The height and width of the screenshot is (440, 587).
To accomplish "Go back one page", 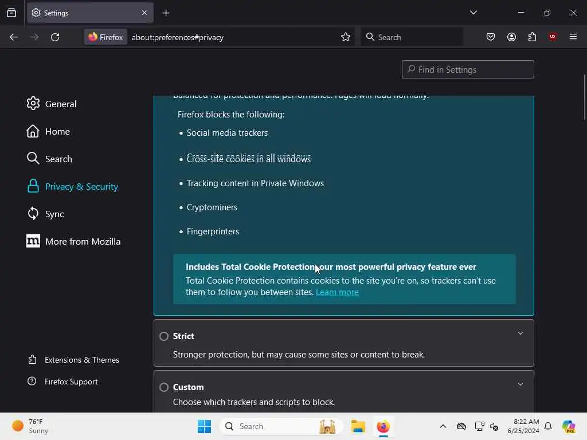I will tap(14, 37).
